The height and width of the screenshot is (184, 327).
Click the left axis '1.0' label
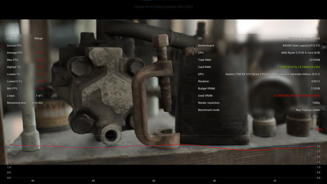click(9, 167)
